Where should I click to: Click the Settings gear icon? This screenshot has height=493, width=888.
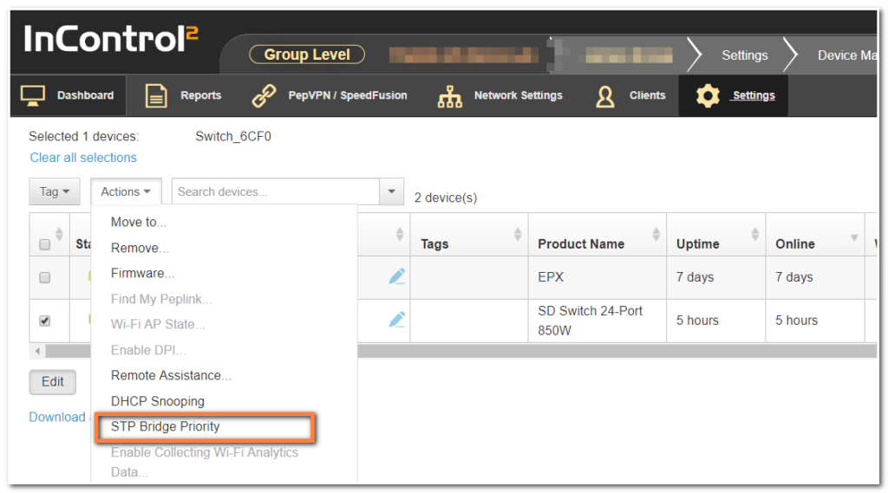[x=708, y=95]
